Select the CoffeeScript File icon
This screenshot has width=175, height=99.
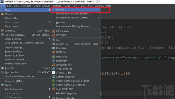[x=54, y=77]
